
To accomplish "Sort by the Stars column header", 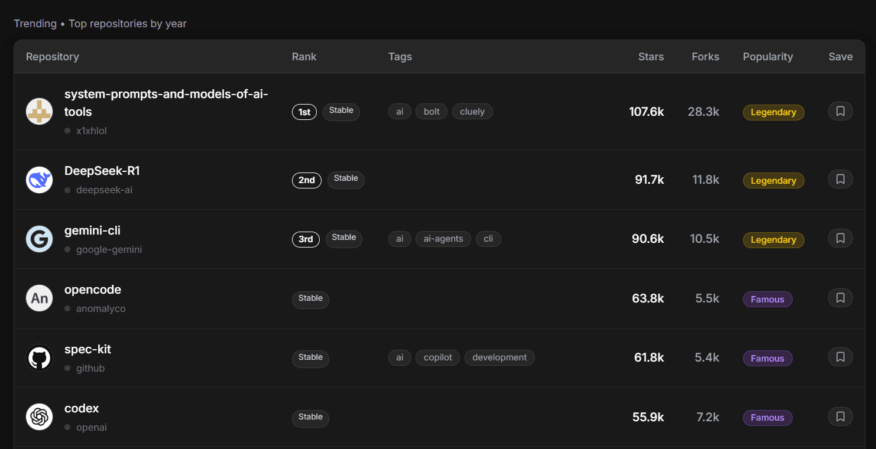I will 651,57.
